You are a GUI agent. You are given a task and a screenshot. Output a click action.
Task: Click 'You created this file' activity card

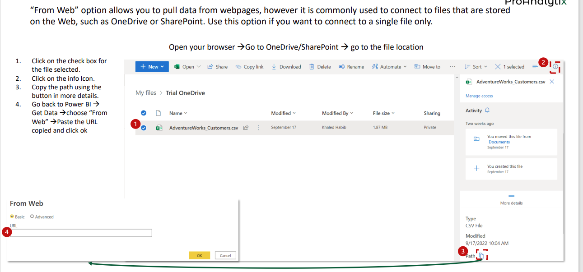(511, 169)
